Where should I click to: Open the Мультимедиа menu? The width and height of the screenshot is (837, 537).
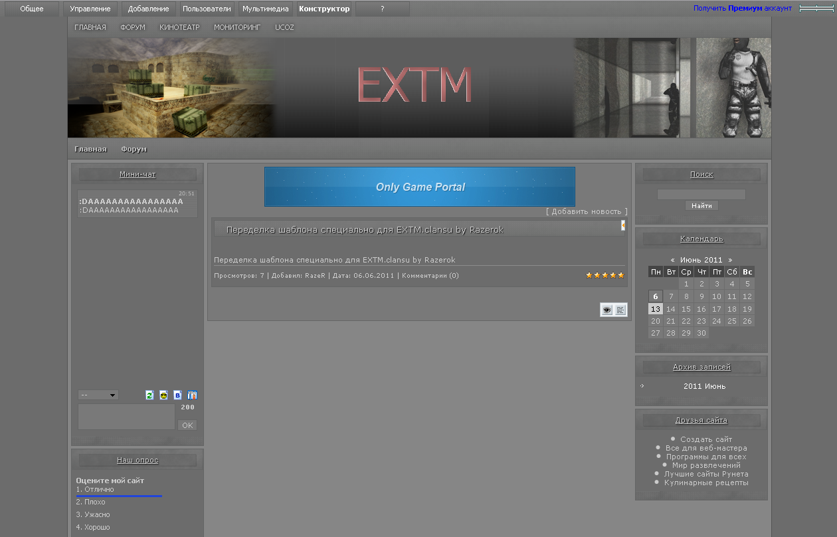(x=265, y=9)
